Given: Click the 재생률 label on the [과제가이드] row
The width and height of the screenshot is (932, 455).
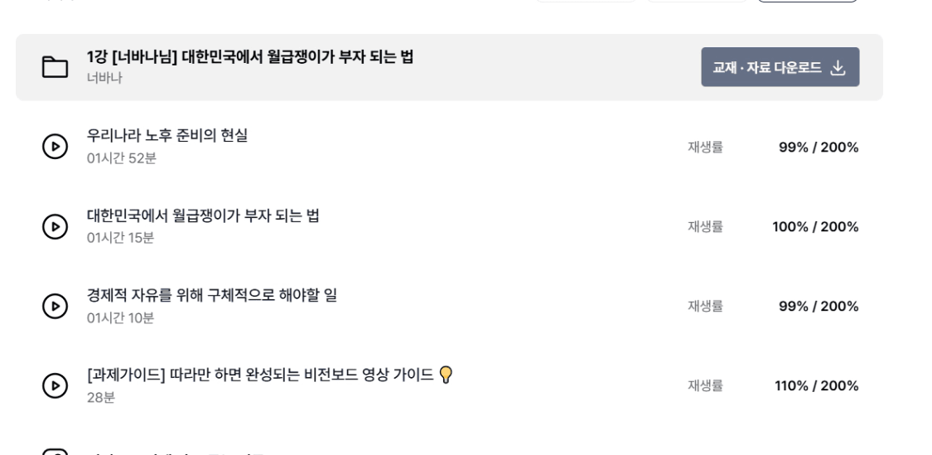Looking at the screenshot, I should coord(705,386).
